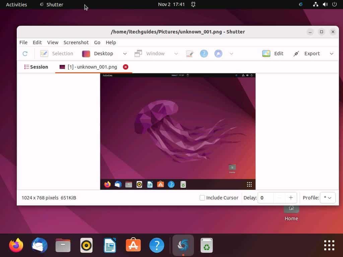Image resolution: width=343 pixels, height=257 pixels.
Task: Open the Activities overview
Action: (x=16, y=4)
